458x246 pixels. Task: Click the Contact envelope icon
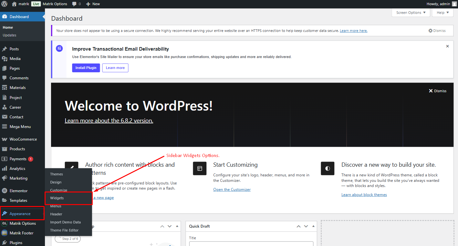coord(5,117)
